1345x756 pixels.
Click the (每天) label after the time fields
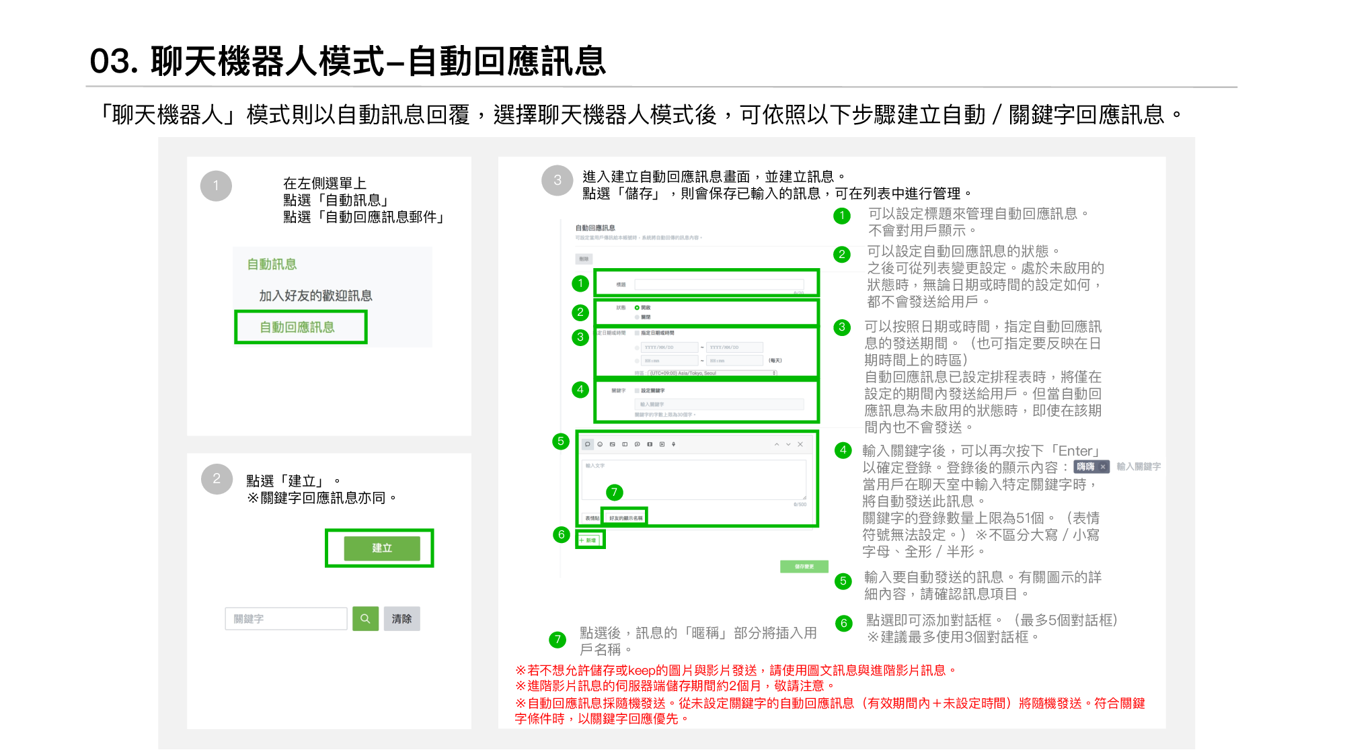(775, 361)
